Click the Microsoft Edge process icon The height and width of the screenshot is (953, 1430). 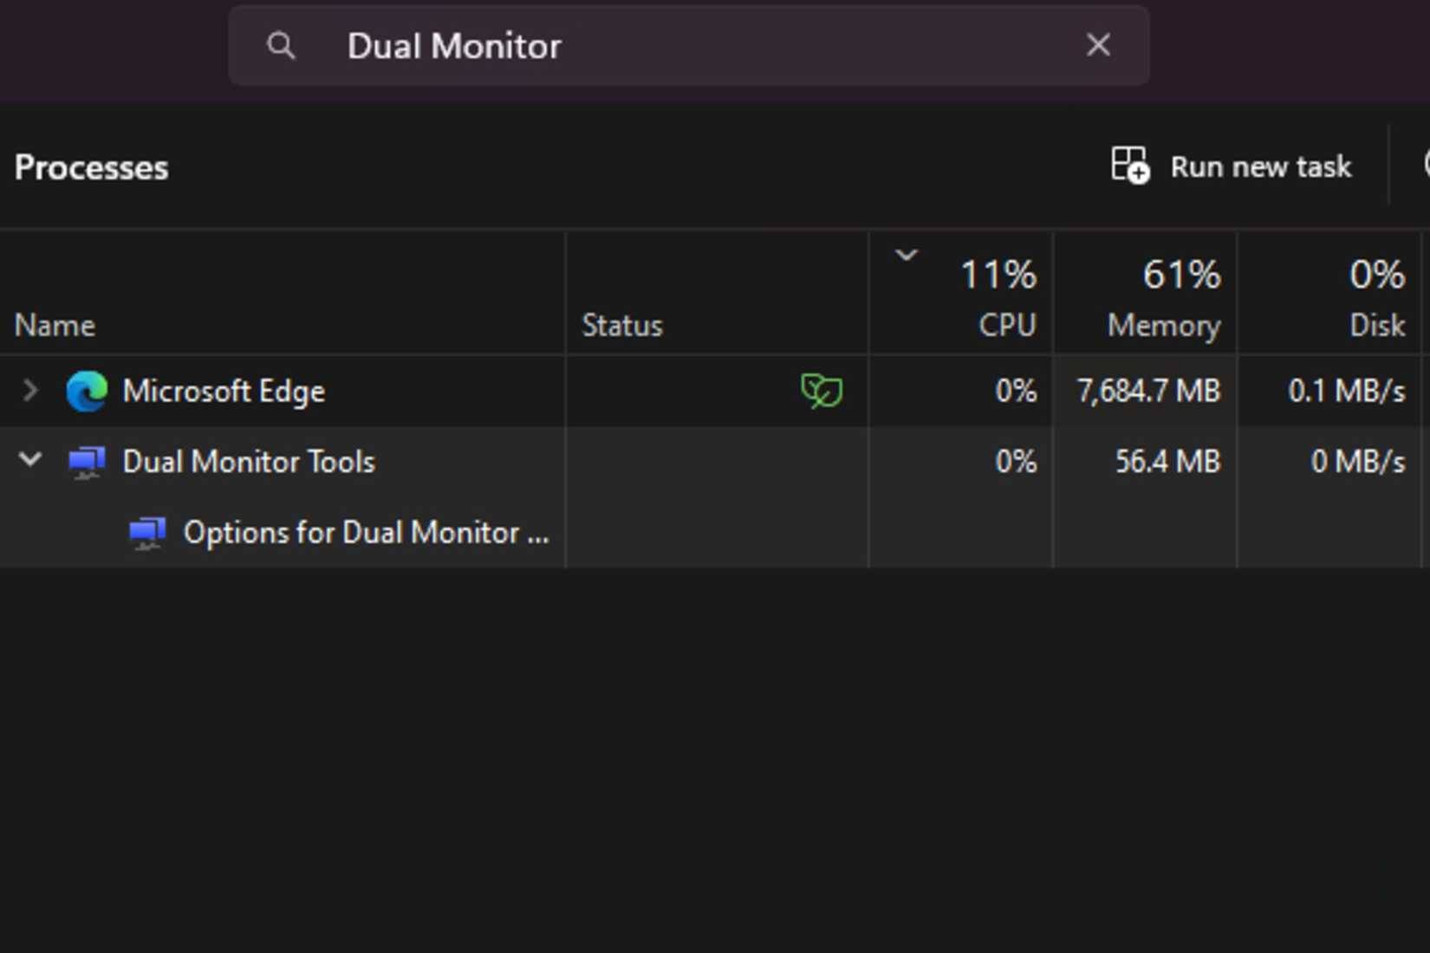pos(88,391)
